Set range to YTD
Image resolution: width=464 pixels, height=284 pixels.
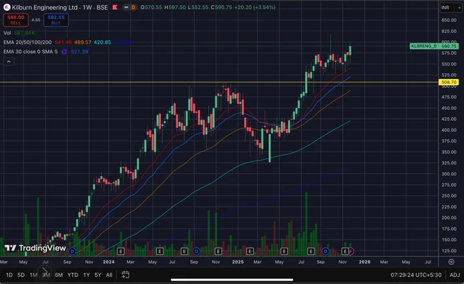click(x=72, y=275)
